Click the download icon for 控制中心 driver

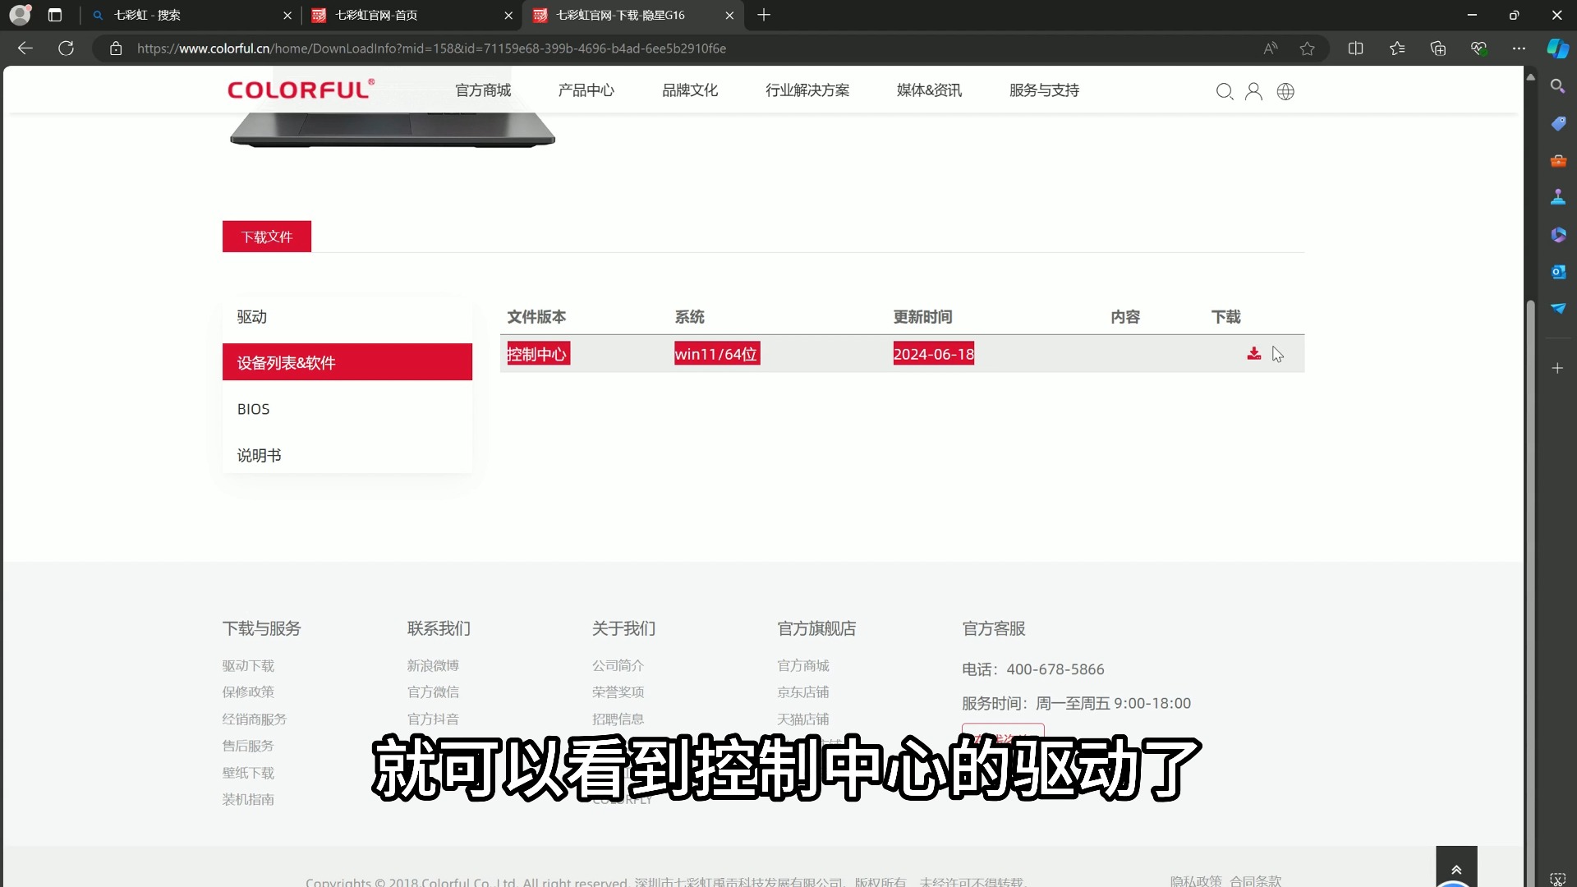[1254, 353]
